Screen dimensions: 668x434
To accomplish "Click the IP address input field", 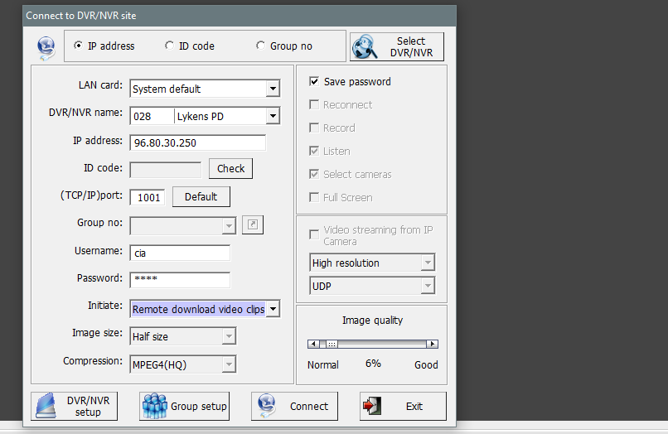I will coord(198,142).
